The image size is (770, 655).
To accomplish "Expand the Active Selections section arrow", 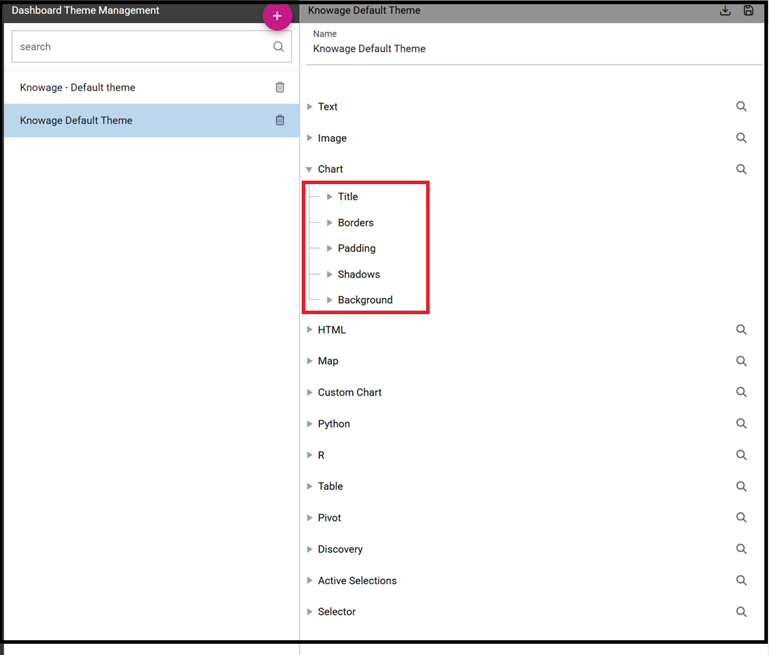I will (309, 581).
